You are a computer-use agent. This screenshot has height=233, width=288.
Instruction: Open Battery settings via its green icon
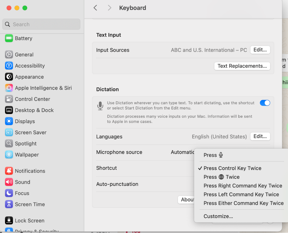coord(9,38)
